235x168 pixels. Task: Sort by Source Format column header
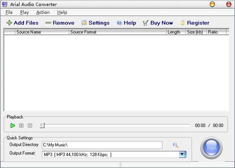coord(117,32)
